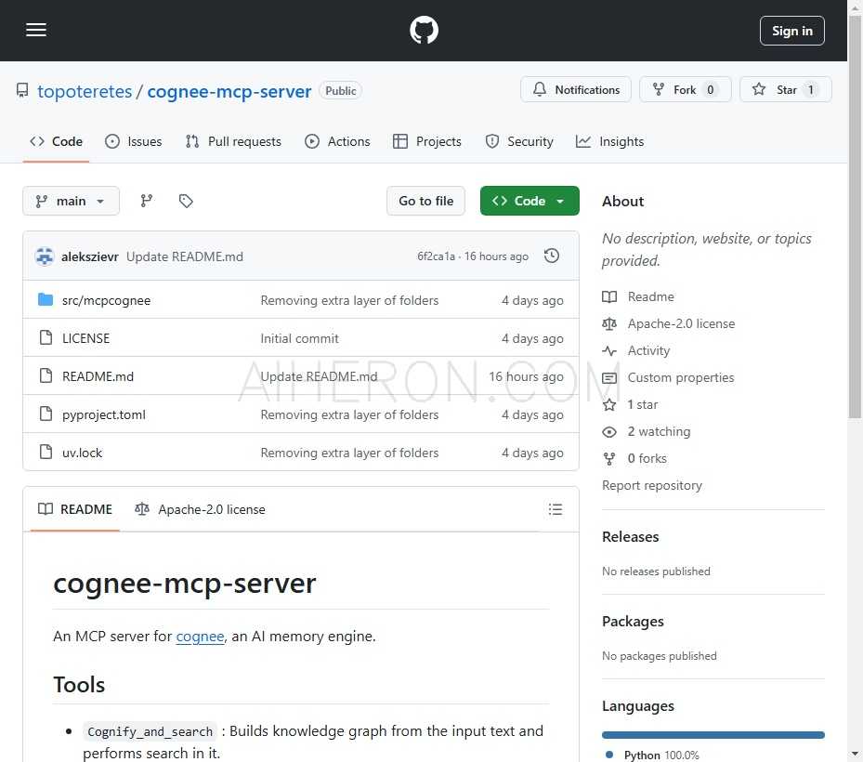Open cognee-mcp-server repository link
Image resolution: width=863 pixels, height=762 pixels.
pos(229,91)
